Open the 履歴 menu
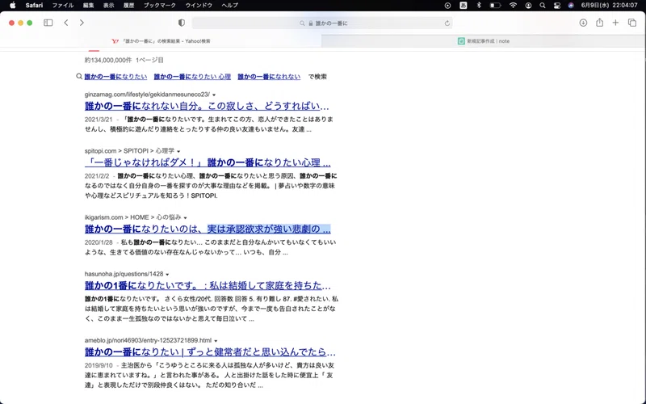 coord(129,6)
